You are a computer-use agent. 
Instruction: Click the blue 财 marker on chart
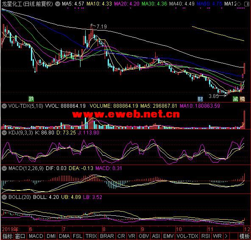pos(200,99)
